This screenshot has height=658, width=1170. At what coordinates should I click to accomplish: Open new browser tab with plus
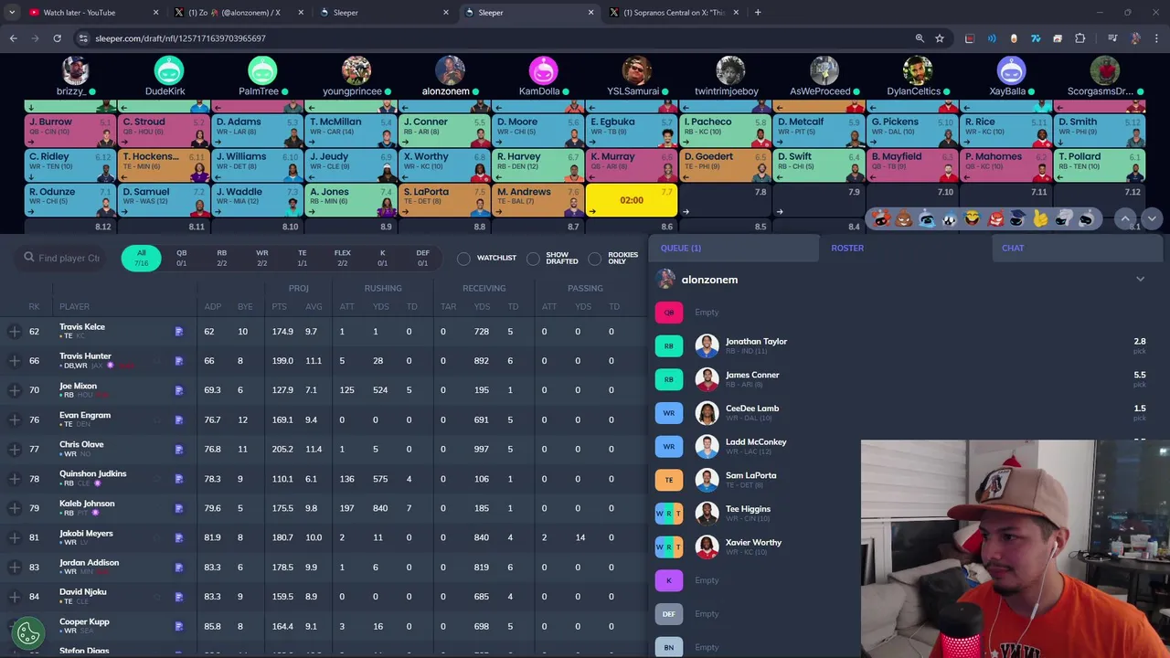[758, 12]
